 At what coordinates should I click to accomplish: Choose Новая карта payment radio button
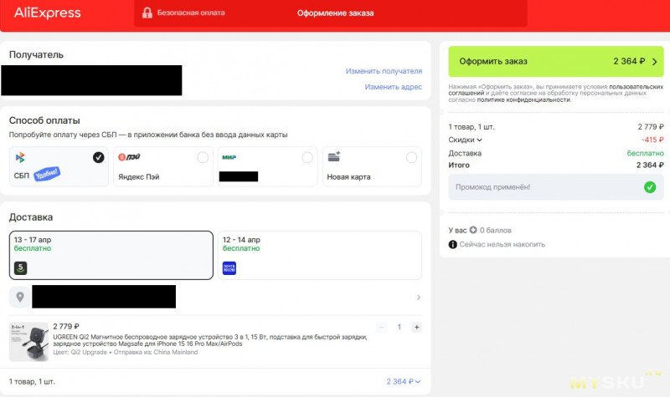click(x=411, y=157)
